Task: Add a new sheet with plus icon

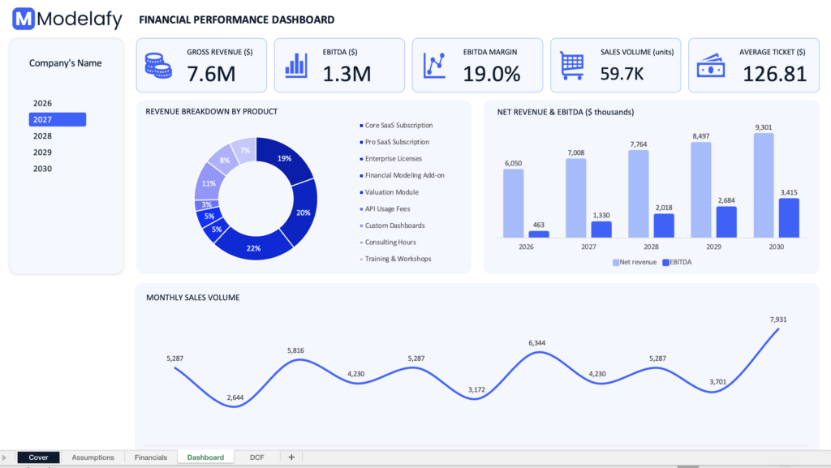Action: click(291, 457)
